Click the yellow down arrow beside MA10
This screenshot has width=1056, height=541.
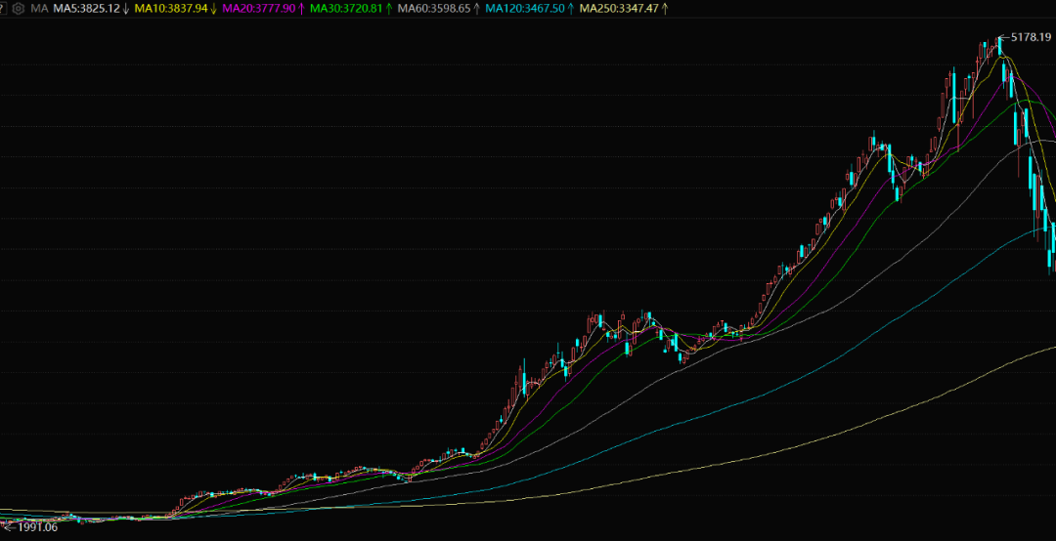(213, 9)
